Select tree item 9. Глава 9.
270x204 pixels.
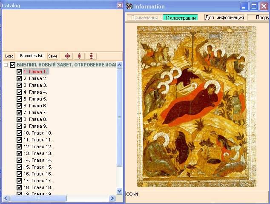[35, 126]
